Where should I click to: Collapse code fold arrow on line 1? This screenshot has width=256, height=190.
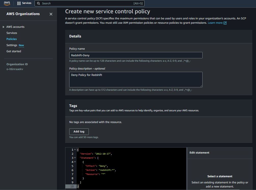pos(75,150)
